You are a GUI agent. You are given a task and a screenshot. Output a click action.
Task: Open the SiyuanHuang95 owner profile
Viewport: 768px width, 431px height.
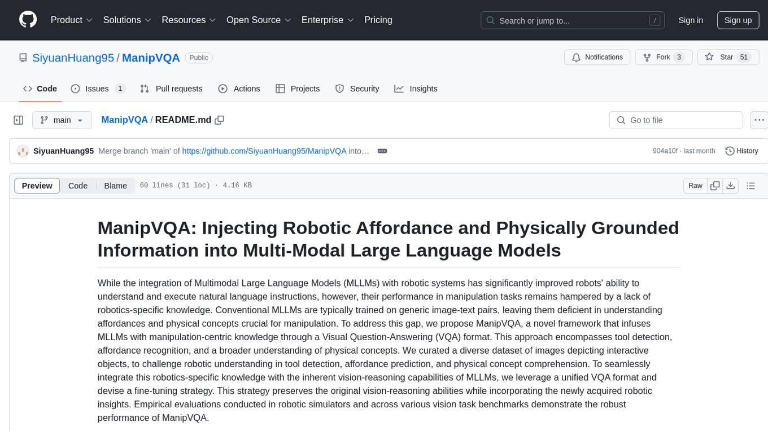click(73, 58)
